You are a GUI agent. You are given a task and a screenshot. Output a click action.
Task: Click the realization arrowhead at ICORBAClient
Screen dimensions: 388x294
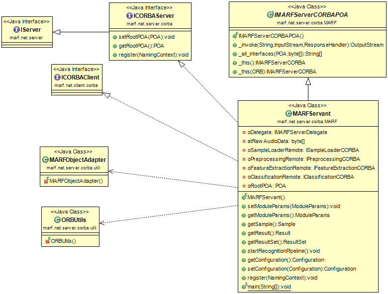pos(106,95)
